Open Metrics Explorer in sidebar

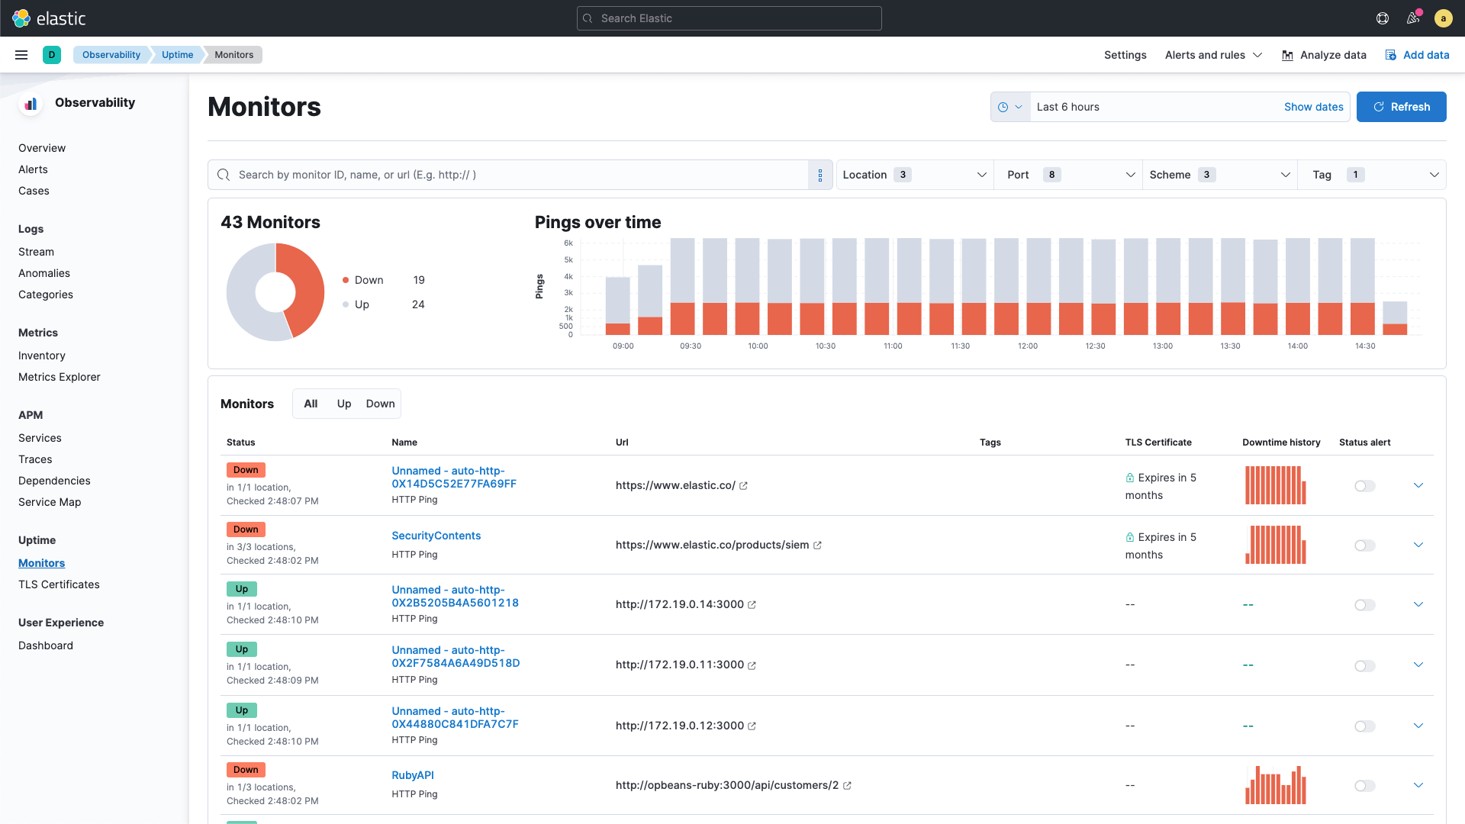pos(60,377)
